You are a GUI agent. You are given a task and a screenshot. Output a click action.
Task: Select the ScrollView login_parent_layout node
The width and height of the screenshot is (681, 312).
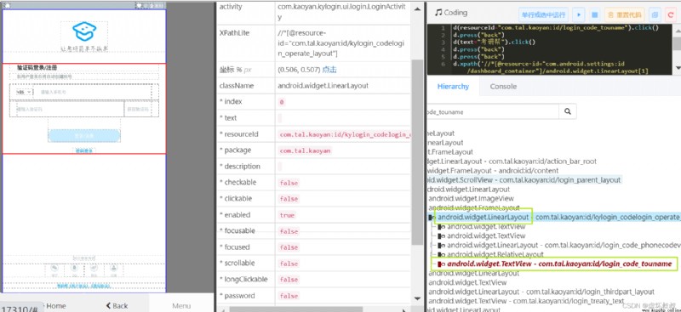coord(524,179)
